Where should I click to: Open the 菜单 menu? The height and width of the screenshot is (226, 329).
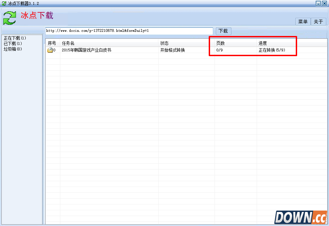[303, 22]
